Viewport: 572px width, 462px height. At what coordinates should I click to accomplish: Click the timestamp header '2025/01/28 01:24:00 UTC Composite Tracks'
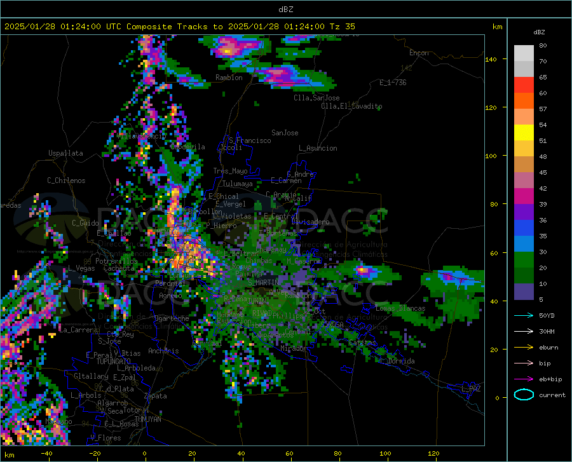tap(106, 27)
